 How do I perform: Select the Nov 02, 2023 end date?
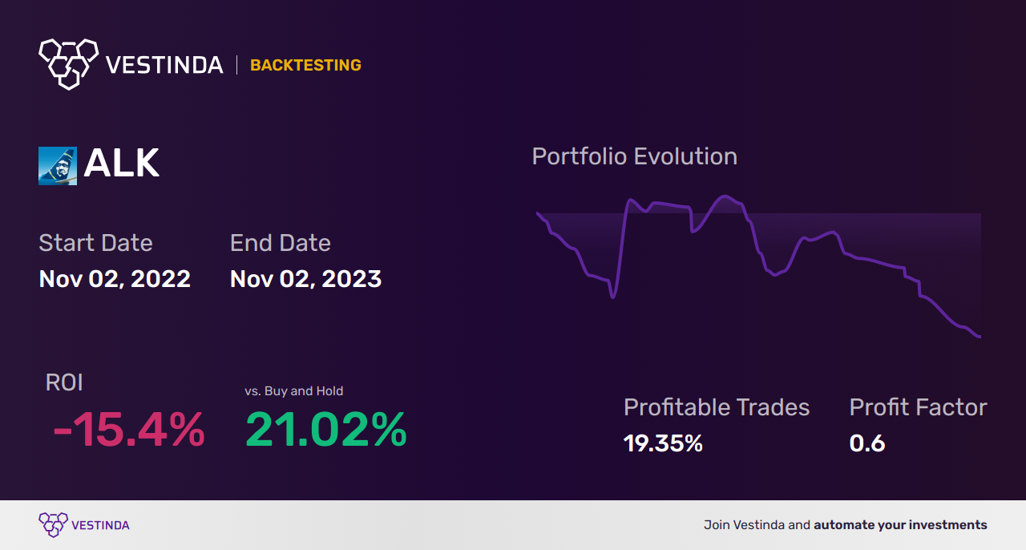click(305, 279)
